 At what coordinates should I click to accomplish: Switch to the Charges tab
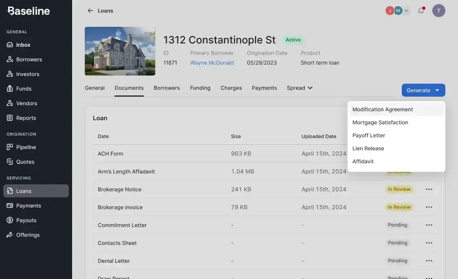(231, 88)
